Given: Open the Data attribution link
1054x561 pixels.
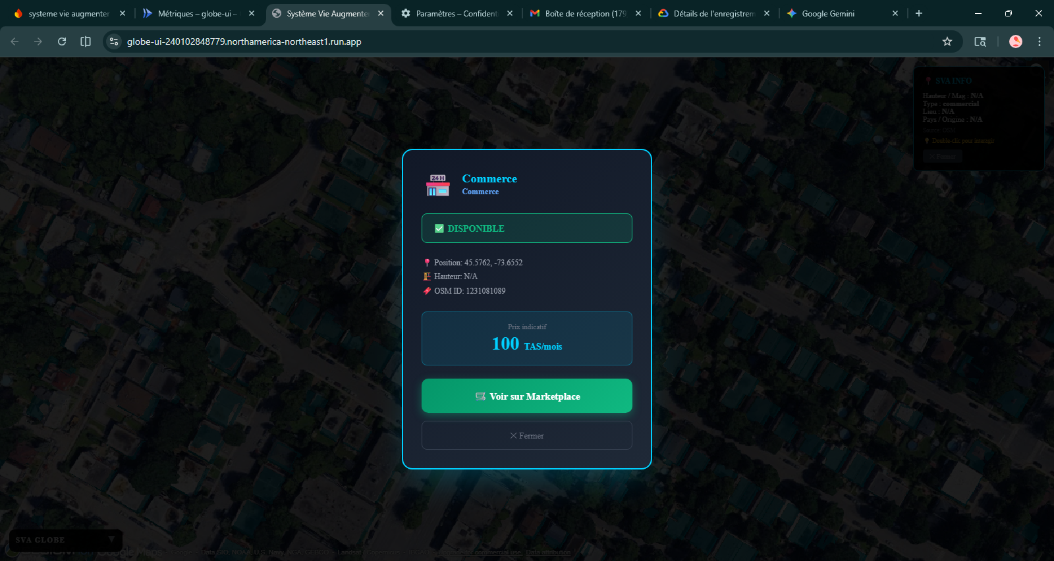Looking at the screenshot, I should [548, 552].
